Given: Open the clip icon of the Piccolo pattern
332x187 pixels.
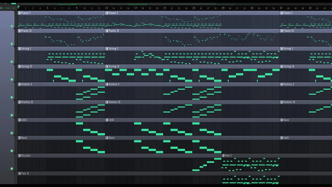Looking at the screenshot, I should [19, 156].
